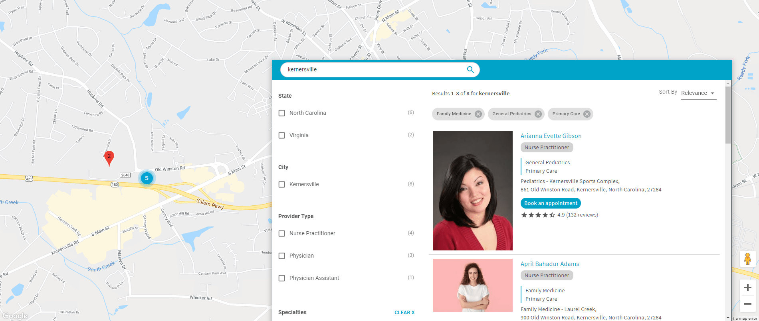759x321 pixels.
Task: Zoom out on the map
Action: pos(748,304)
